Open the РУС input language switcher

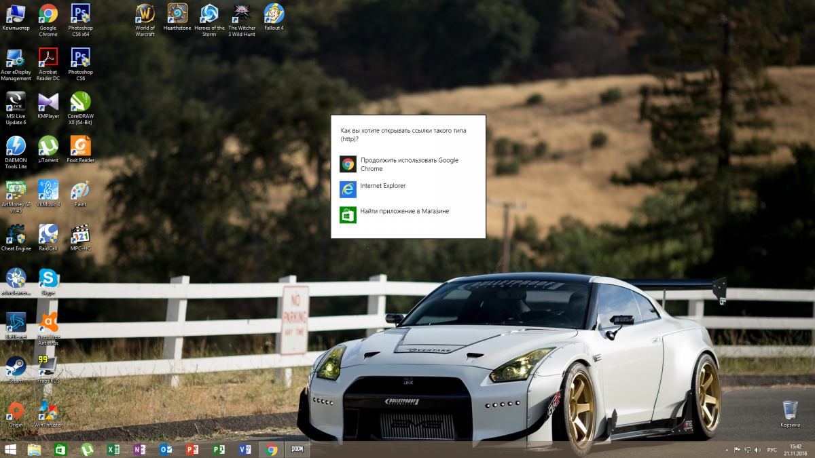coord(772,450)
